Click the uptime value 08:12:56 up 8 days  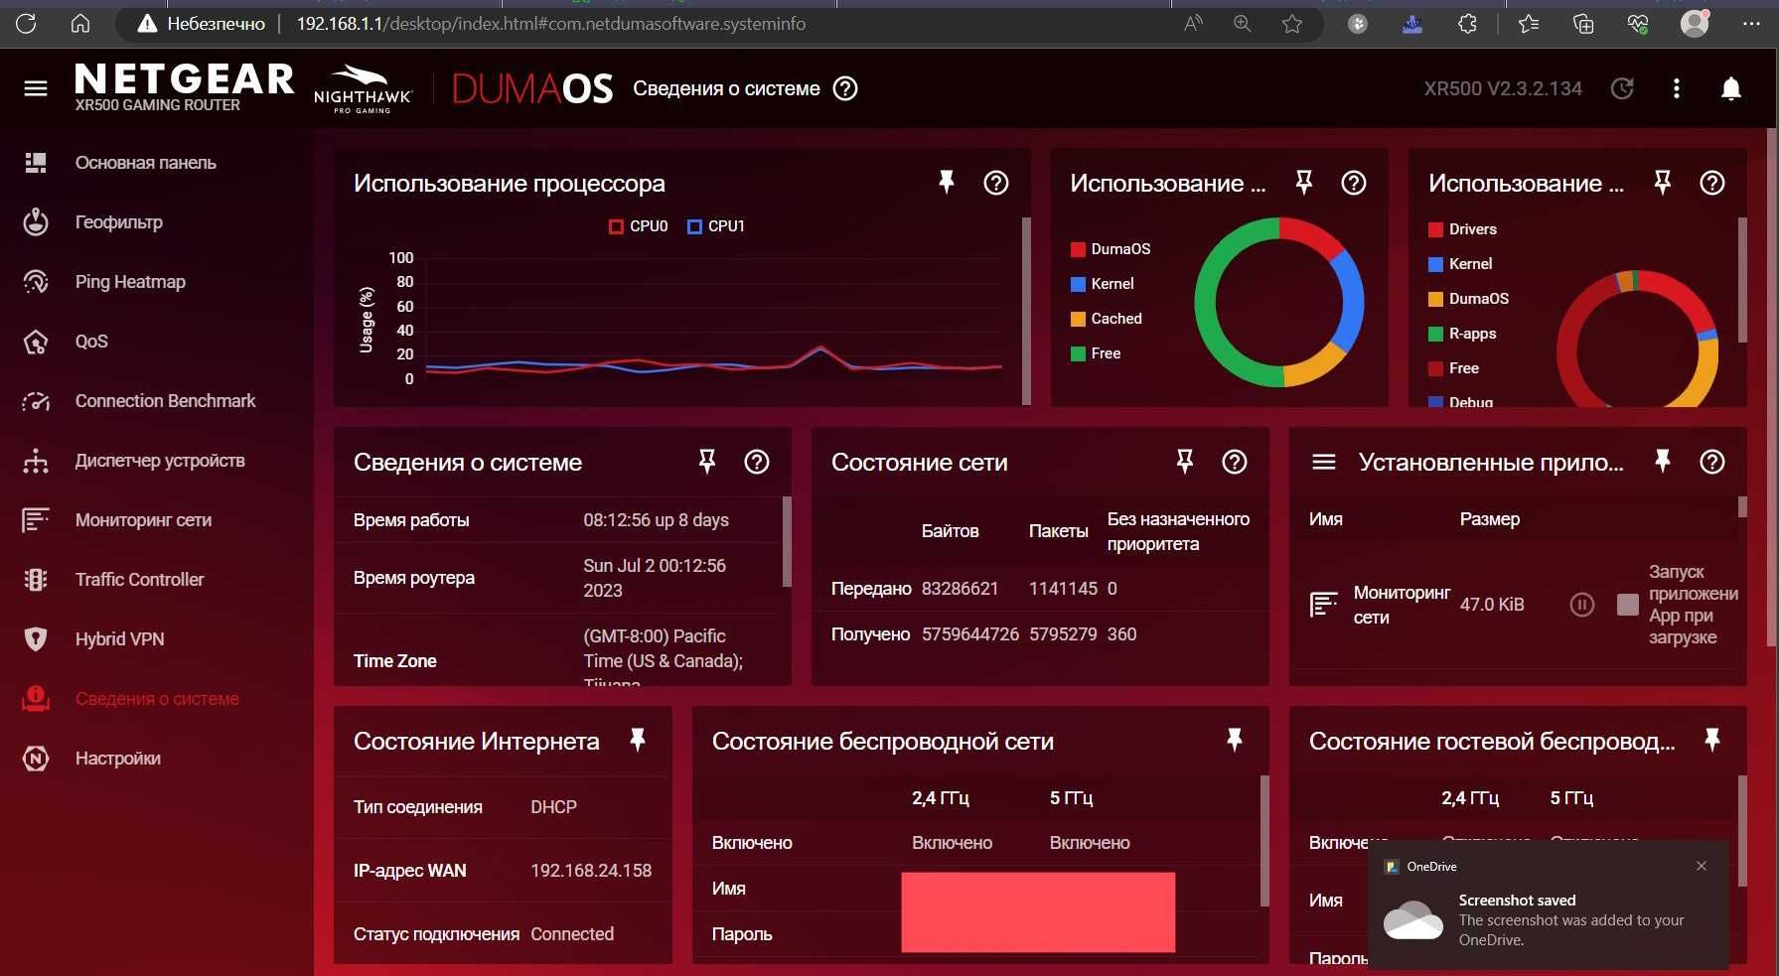(x=657, y=520)
